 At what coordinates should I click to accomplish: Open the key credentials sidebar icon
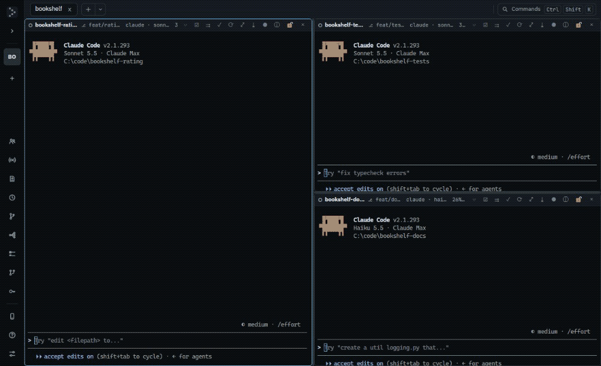coord(12,291)
